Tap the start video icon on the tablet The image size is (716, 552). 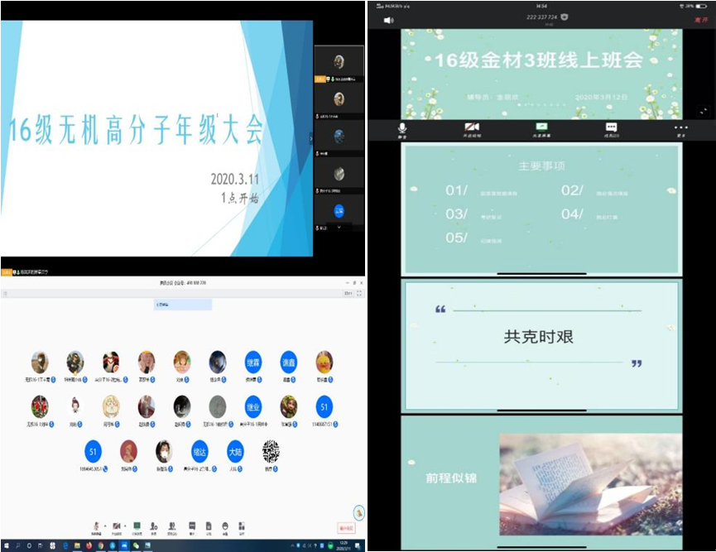[472, 128]
